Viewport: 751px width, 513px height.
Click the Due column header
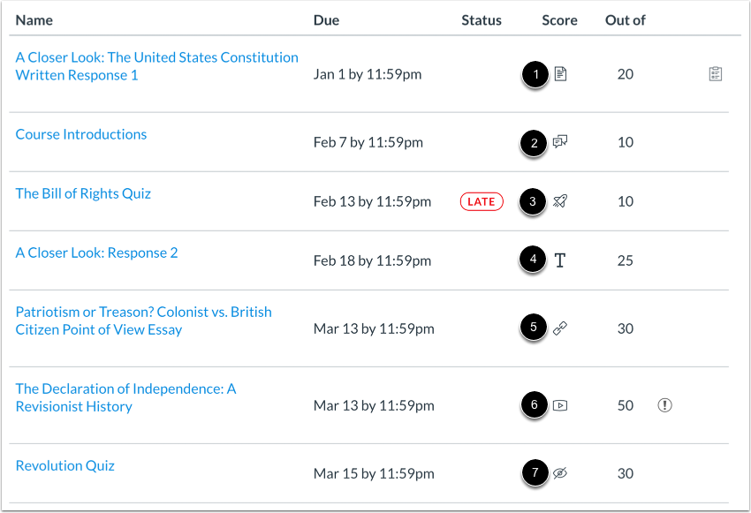pyautogui.click(x=326, y=20)
